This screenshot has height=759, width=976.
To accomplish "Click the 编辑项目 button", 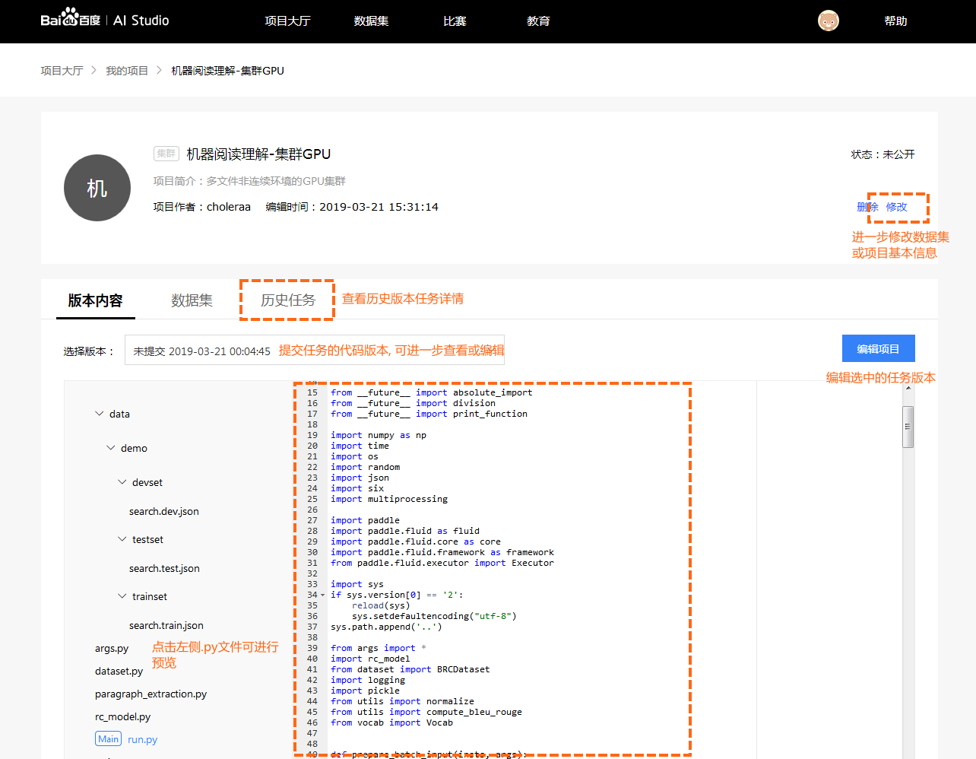I will coord(878,349).
